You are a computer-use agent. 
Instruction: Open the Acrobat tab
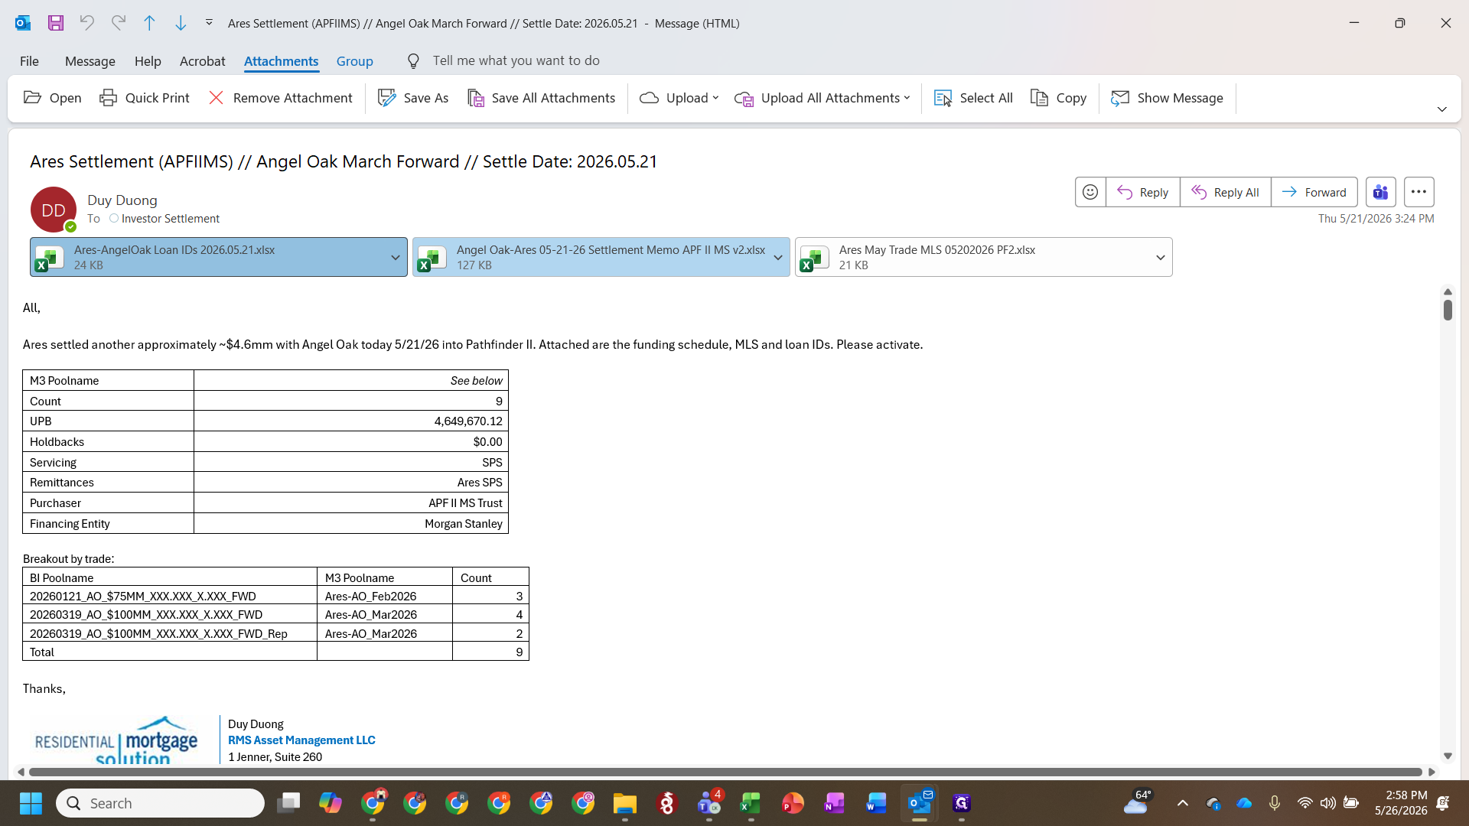coord(202,61)
